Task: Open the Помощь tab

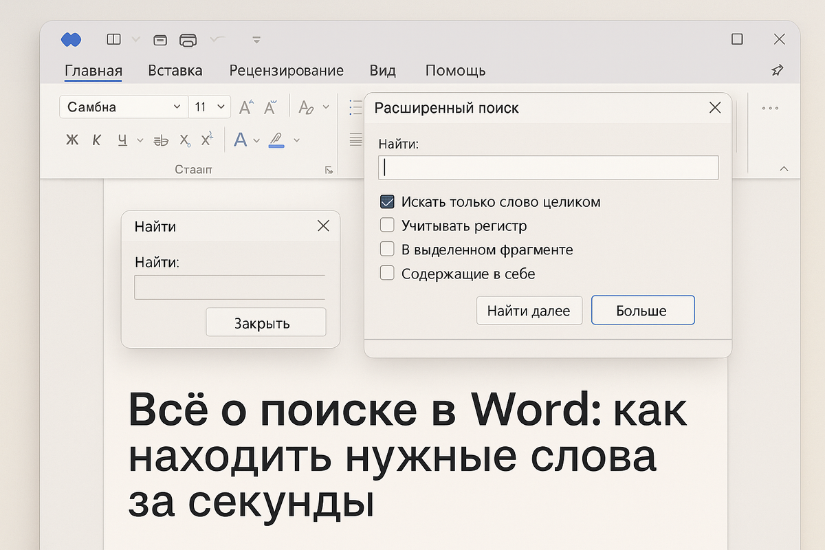Action: [x=456, y=70]
